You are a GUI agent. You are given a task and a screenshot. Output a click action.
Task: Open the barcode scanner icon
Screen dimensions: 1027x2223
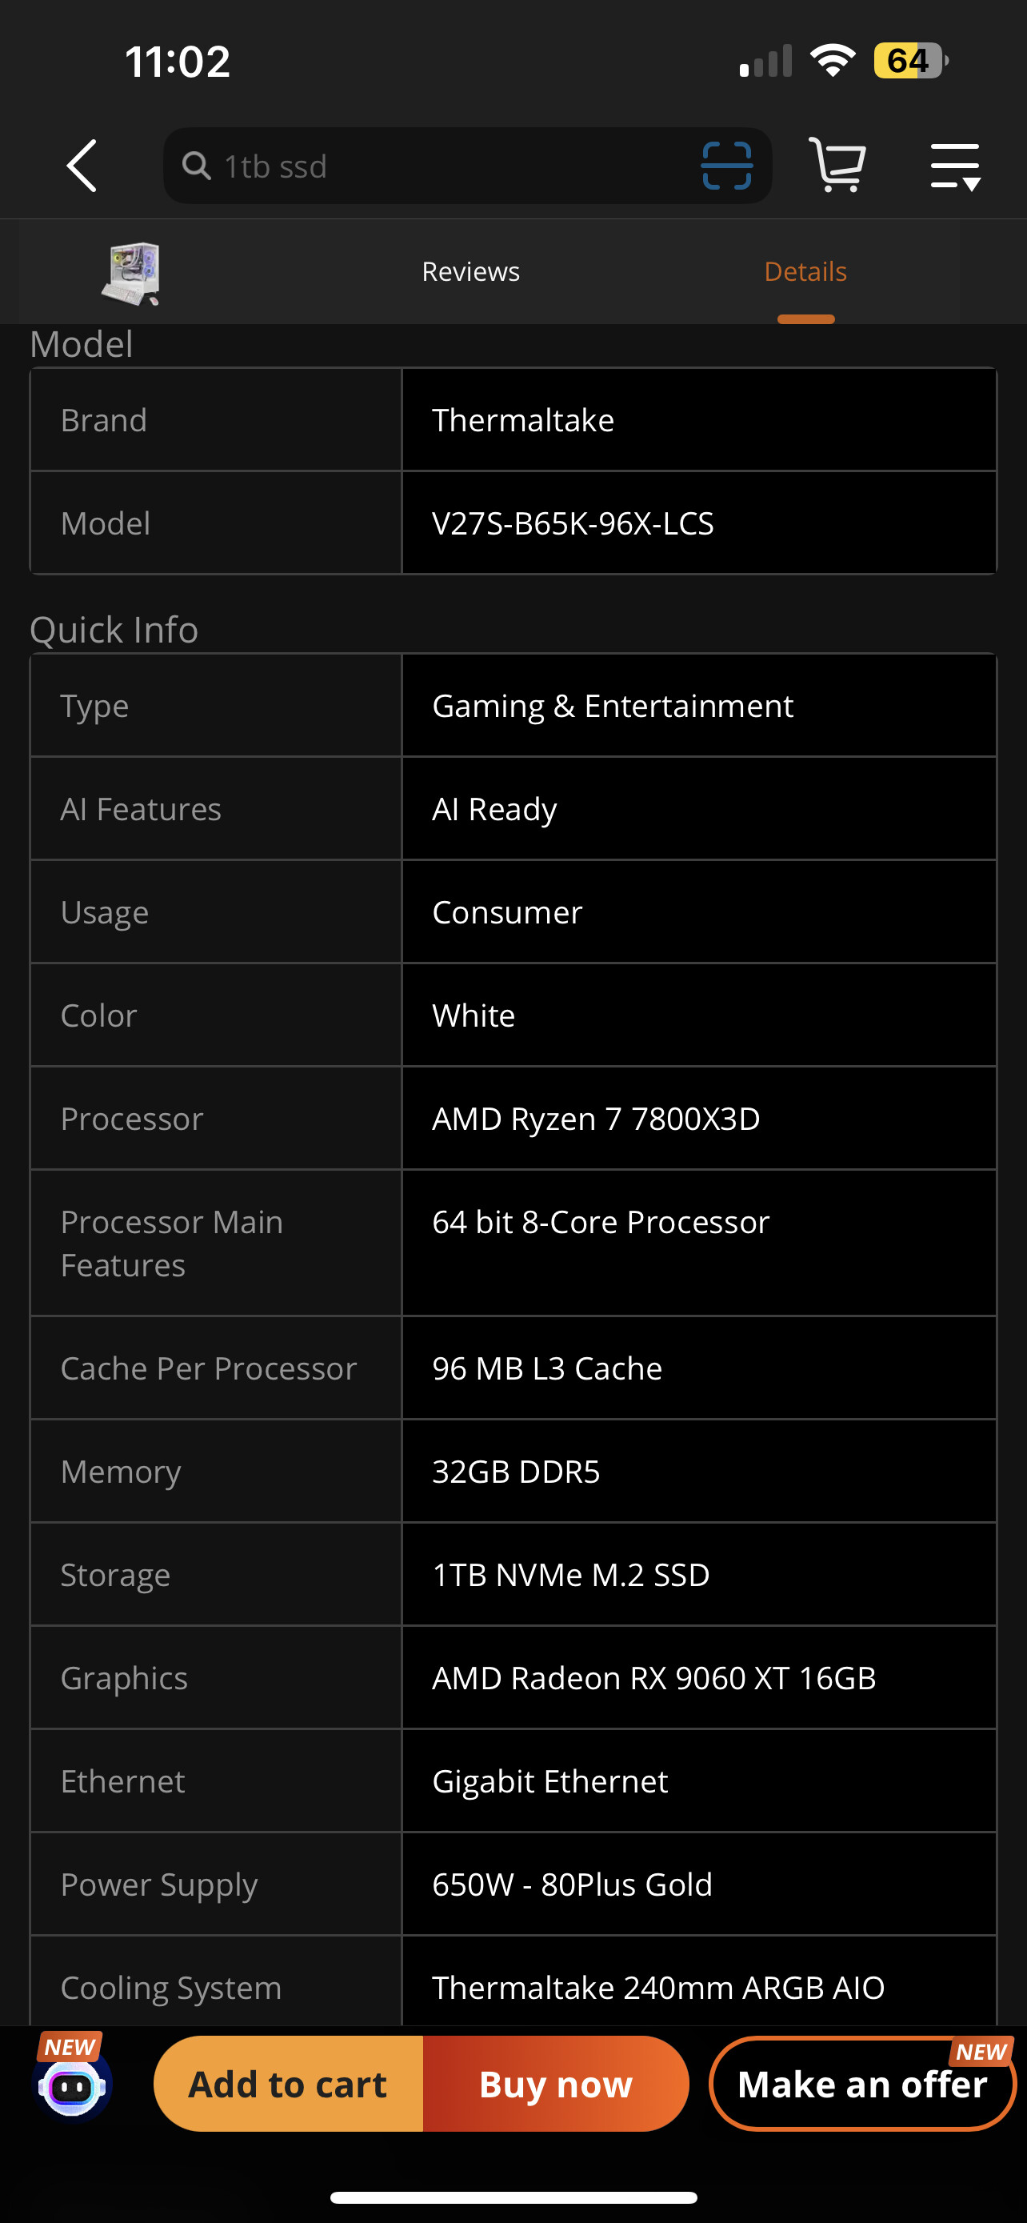(x=727, y=166)
